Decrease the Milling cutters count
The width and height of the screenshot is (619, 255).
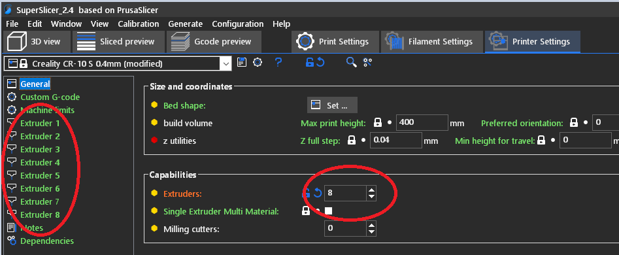point(371,232)
